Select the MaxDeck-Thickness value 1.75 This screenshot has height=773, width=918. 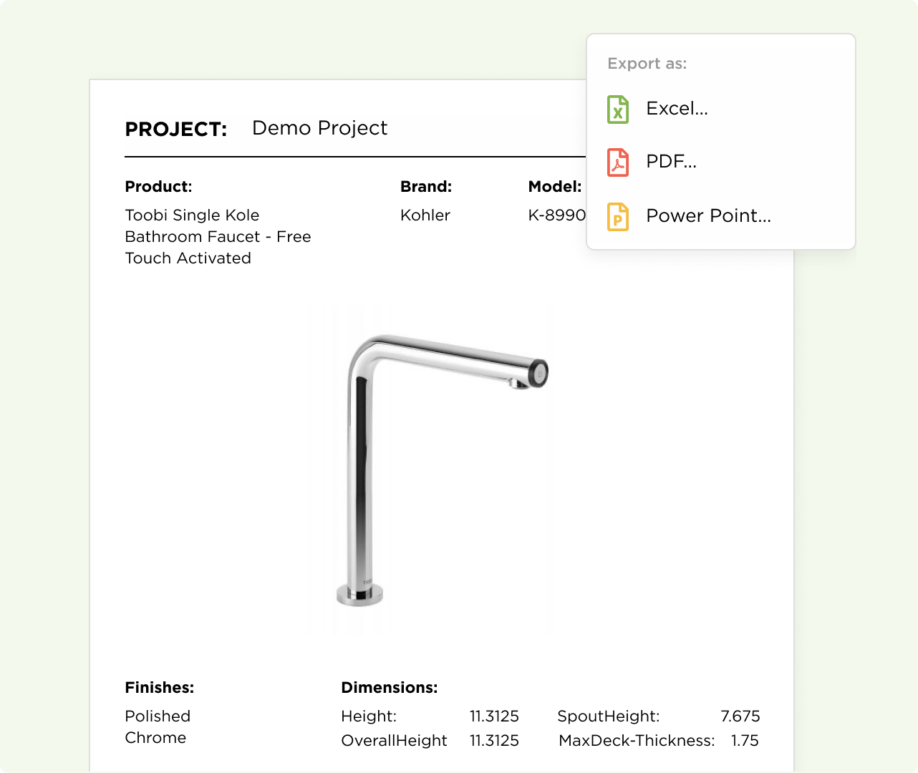point(745,741)
